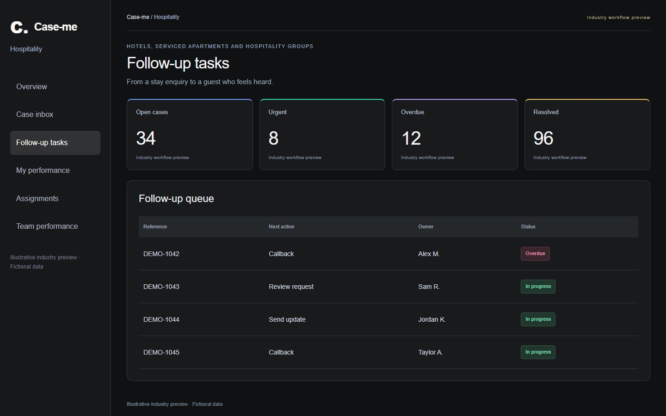Screen dimensions: 666x416
Task: Click the Status column header
Action: pos(528,227)
